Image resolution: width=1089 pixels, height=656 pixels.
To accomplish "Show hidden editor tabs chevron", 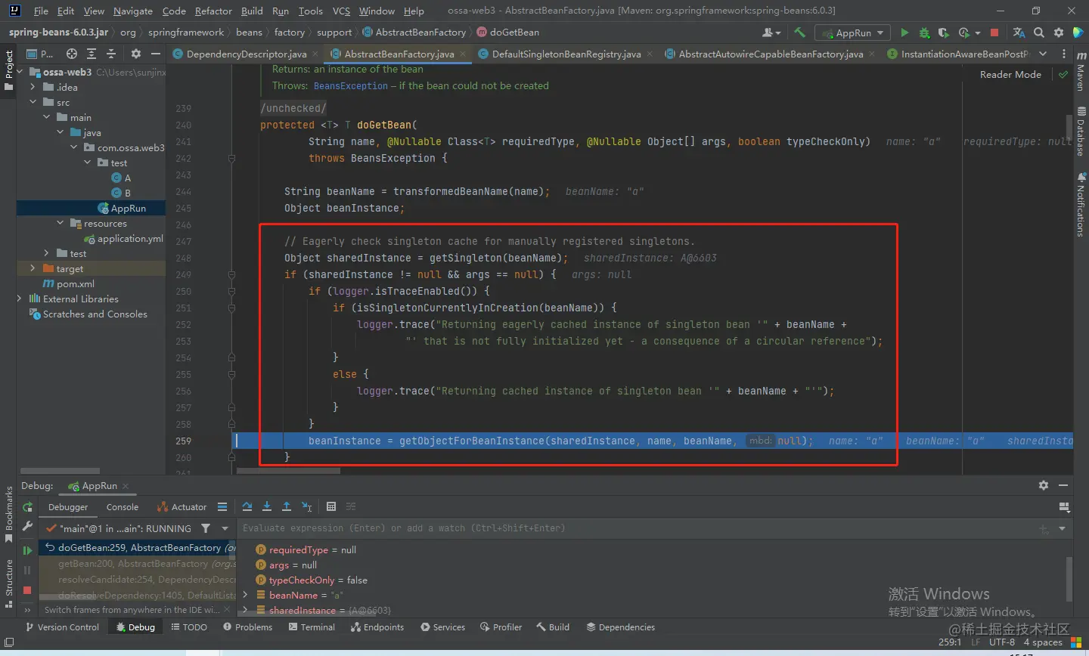I will (x=1043, y=54).
